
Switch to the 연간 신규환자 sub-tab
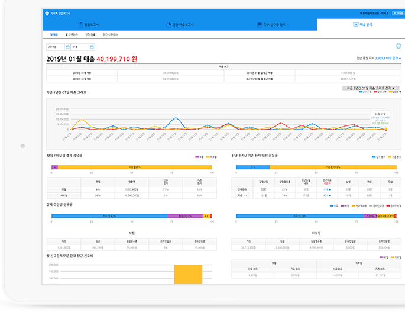click(x=110, y=35)
